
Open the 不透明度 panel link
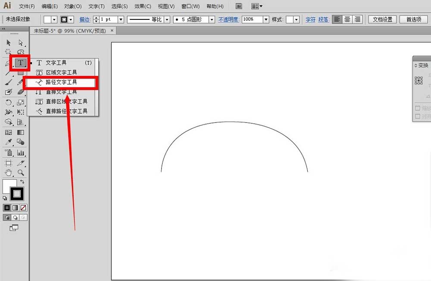(229, 19)
